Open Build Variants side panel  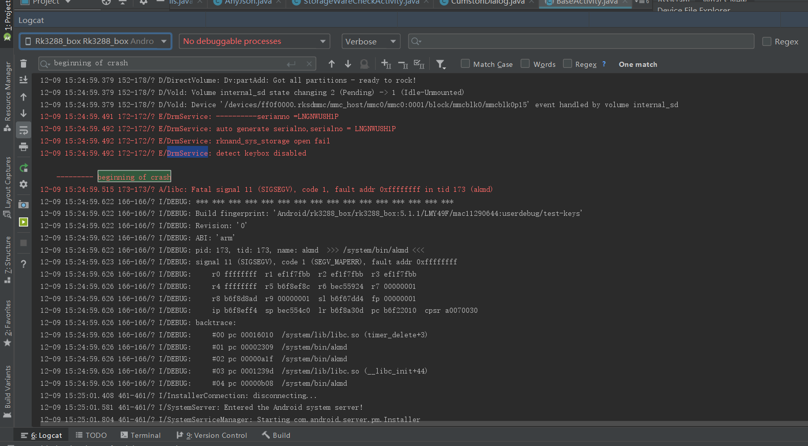(7, 391)
